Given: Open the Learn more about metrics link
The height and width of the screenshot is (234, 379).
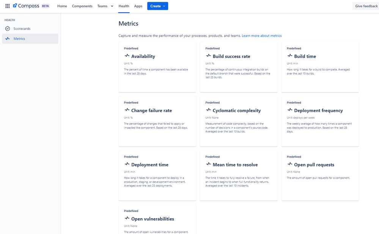Looking at the screenshot, I should pyautogui.click(x=262, y=35).
